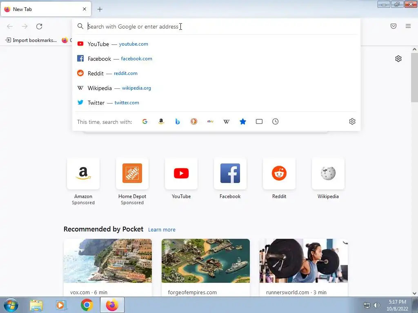Image resolution: width=418 pixels, height=313 pixels.
Task: Search with Google one-off icon
Action: point(145,121)
